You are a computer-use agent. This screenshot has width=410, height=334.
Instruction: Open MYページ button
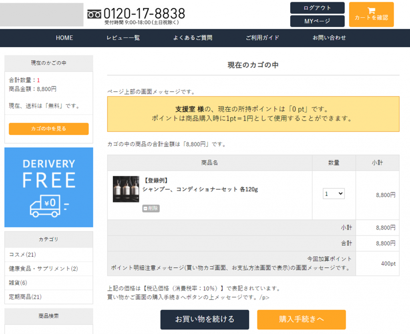click(317, 21)
